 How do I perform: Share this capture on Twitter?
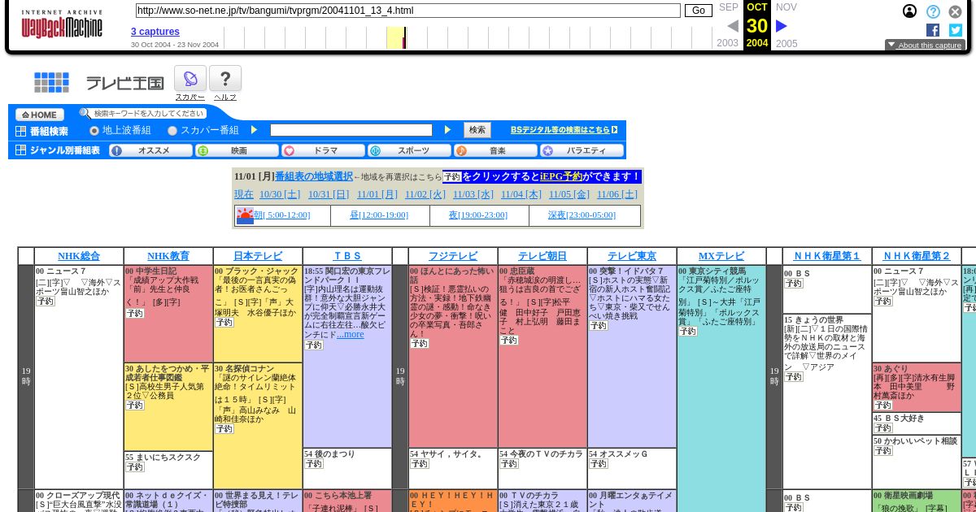955,30
